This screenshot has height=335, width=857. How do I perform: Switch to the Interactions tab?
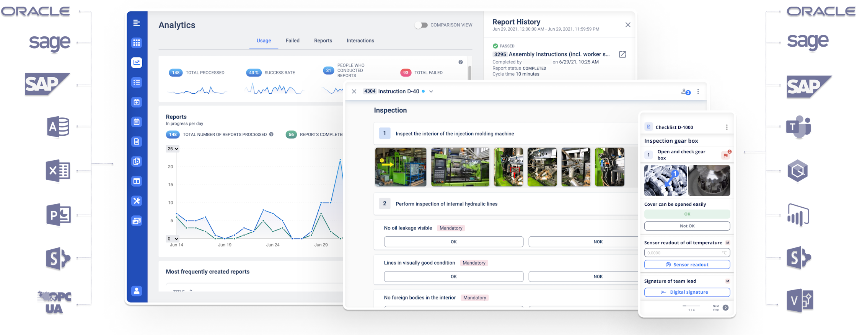360,41
